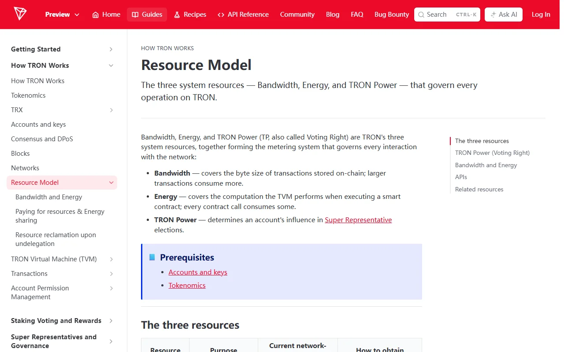564x352 pixels.
Task: Open the Accounts and keys prerequisite link
Action: pos(198,272)
